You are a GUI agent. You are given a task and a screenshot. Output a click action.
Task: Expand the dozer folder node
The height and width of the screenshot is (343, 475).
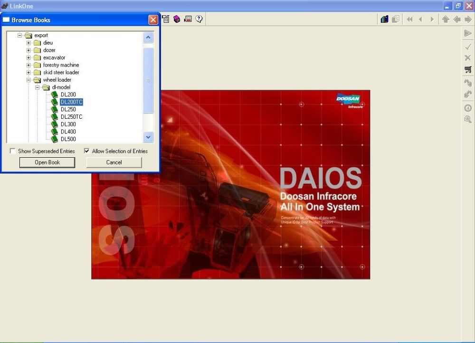pos(28,50)
